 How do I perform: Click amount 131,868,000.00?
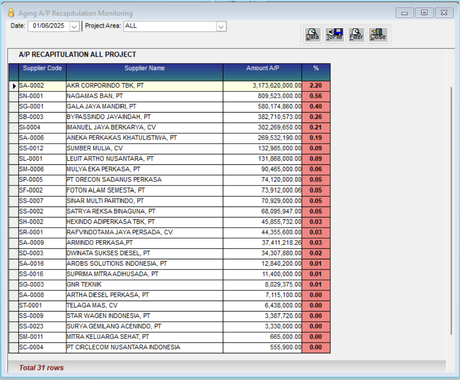click(262, 159)
